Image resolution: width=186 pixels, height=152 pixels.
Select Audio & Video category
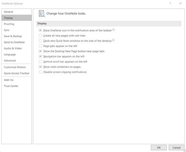tap(17, 48)
